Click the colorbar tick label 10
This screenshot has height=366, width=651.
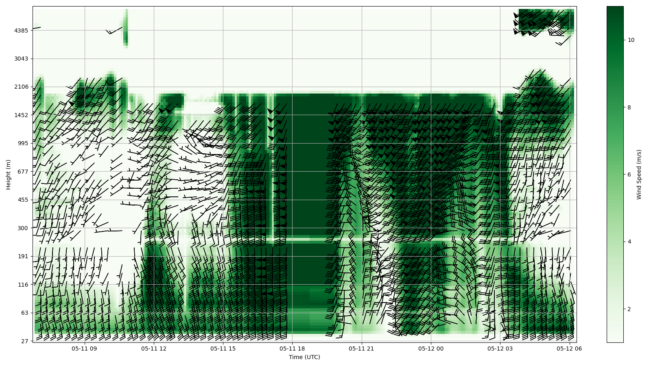pos(631,40)
